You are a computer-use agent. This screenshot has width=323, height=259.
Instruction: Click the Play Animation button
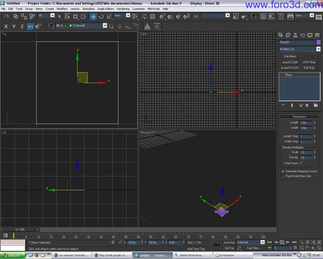click(x=282, y=242)
